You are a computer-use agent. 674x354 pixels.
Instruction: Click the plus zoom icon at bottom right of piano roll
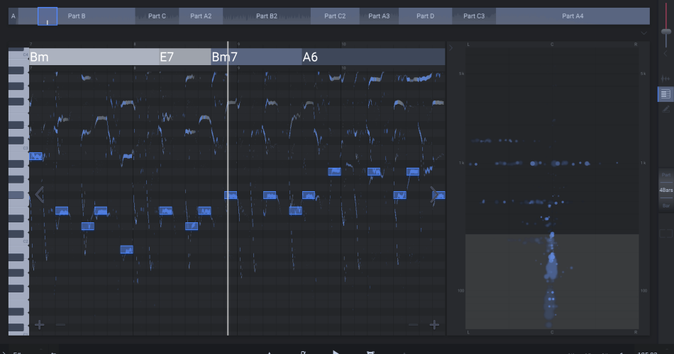point(434,325)
